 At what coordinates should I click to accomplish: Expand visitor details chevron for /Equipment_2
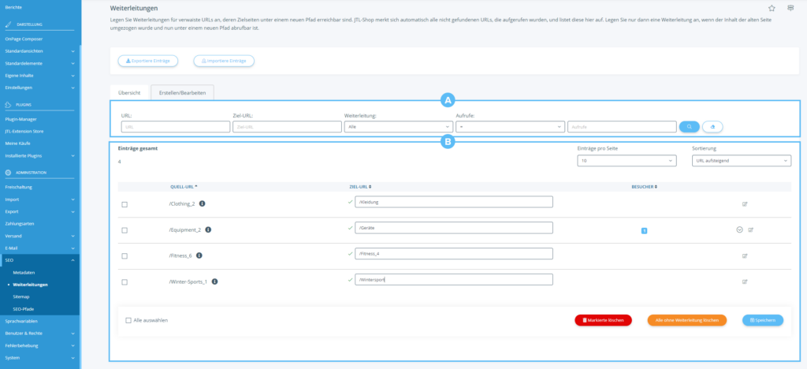(739, 229)
